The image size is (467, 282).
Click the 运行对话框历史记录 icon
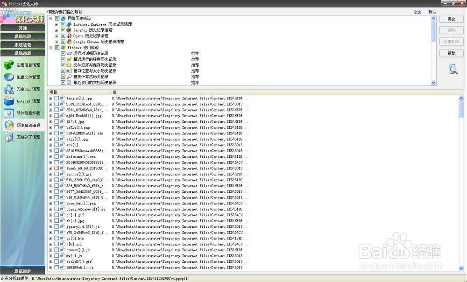point(69,53)
